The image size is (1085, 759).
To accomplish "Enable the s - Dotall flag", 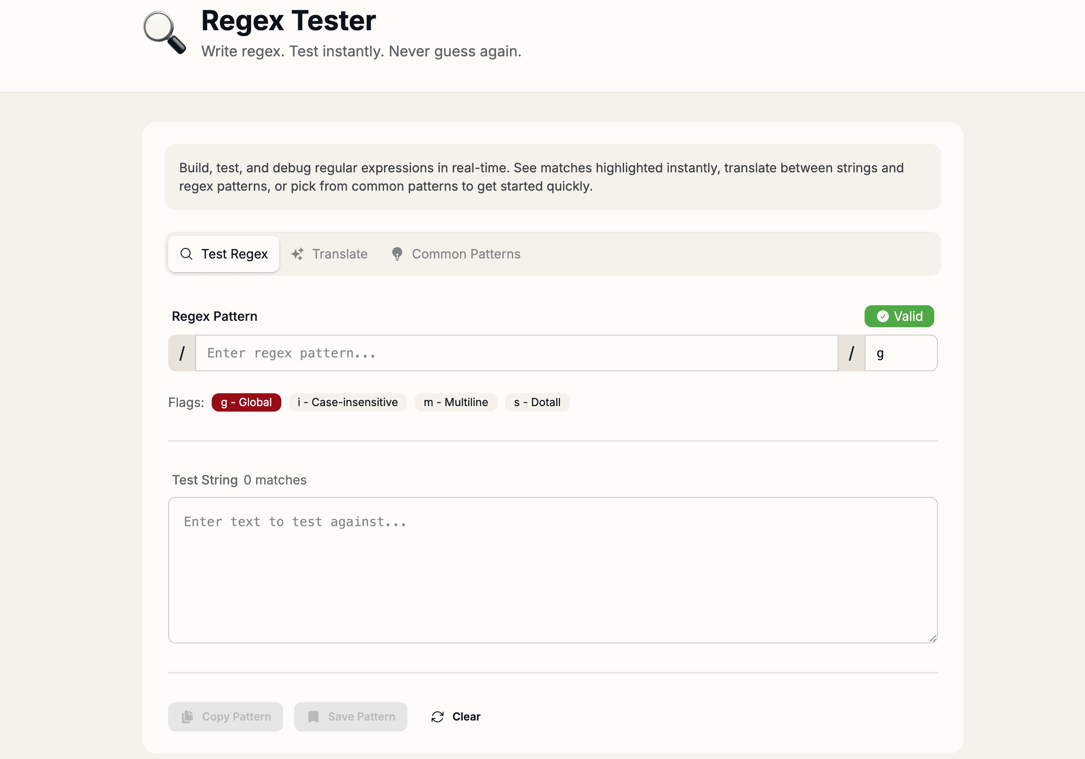I will click(x=537, y=402).
